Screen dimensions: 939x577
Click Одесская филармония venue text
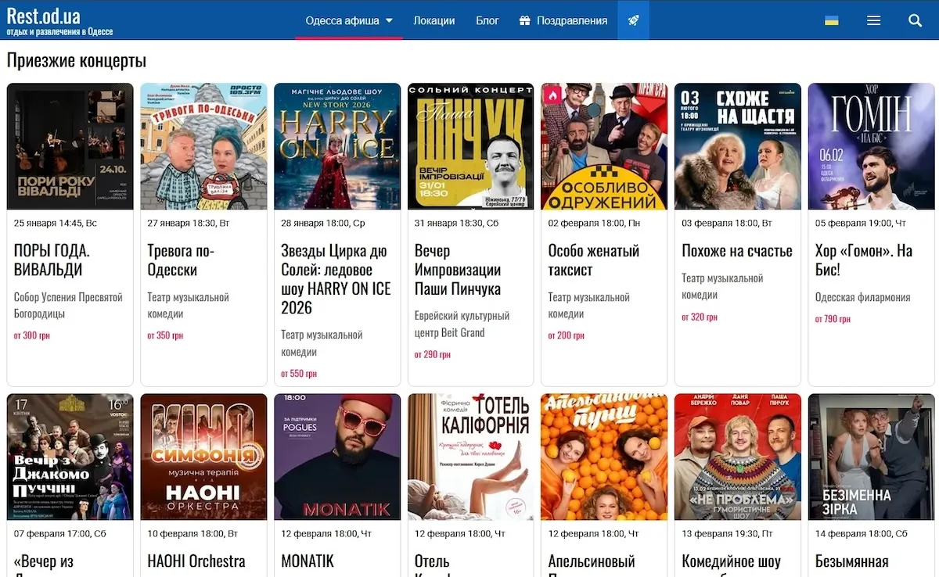click(x=862, y=297)
